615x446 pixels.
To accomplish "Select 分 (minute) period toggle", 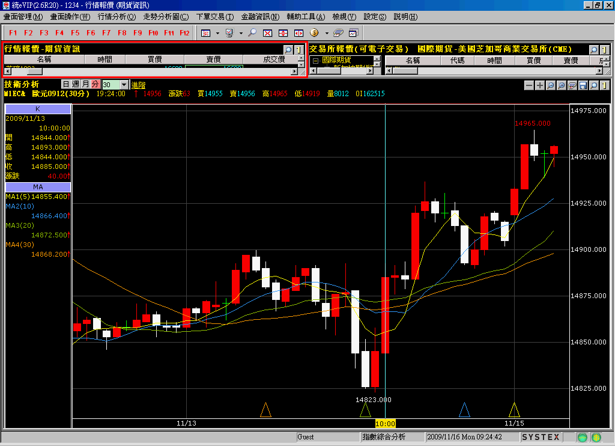I will pos(95,84).
